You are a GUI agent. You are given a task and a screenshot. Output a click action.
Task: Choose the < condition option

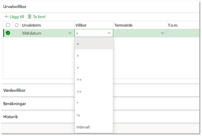[x=94, y=68]
